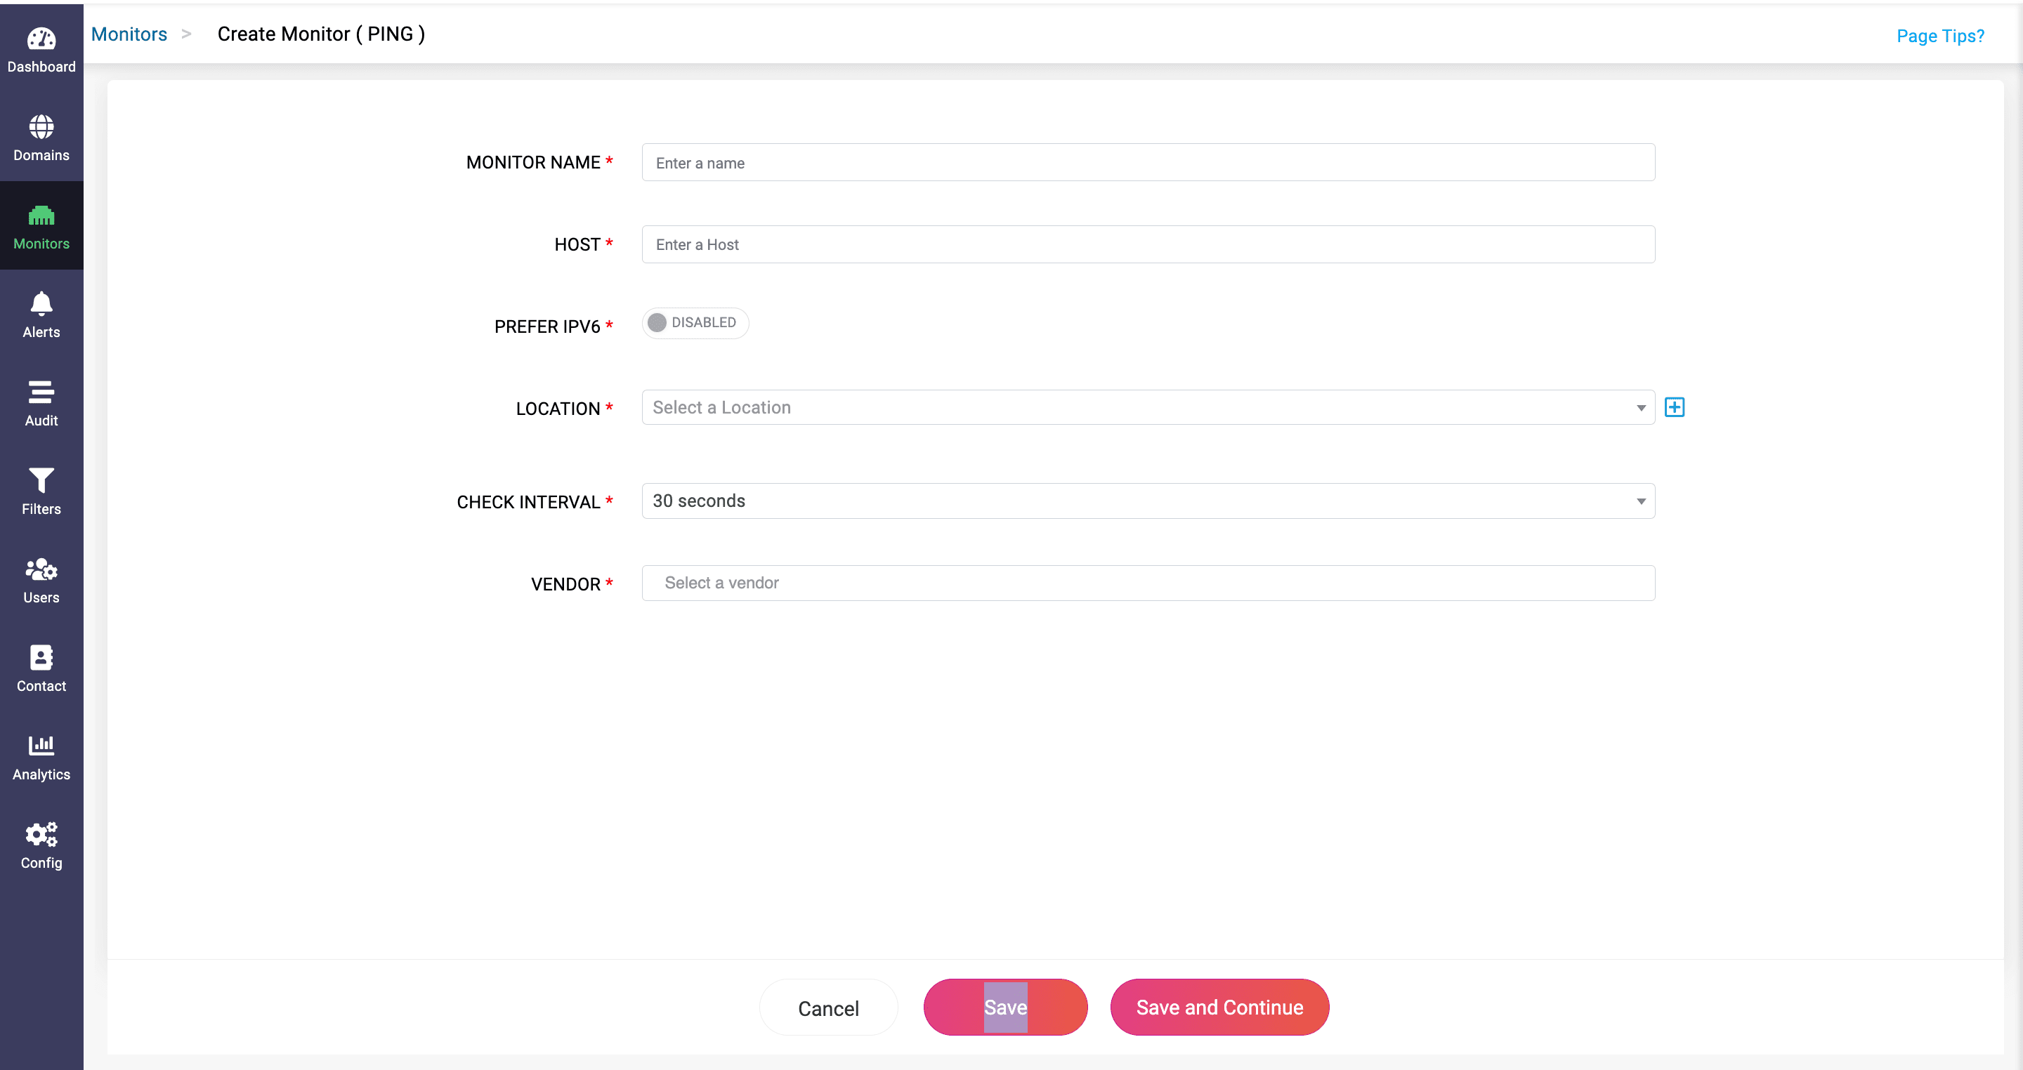Open Alerts bell icon in sidebar

(41, 304)
